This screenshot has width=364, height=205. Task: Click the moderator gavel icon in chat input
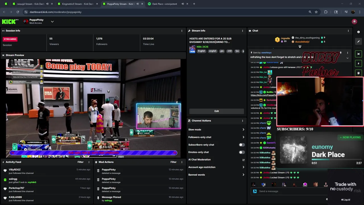(x=255, y=191)
